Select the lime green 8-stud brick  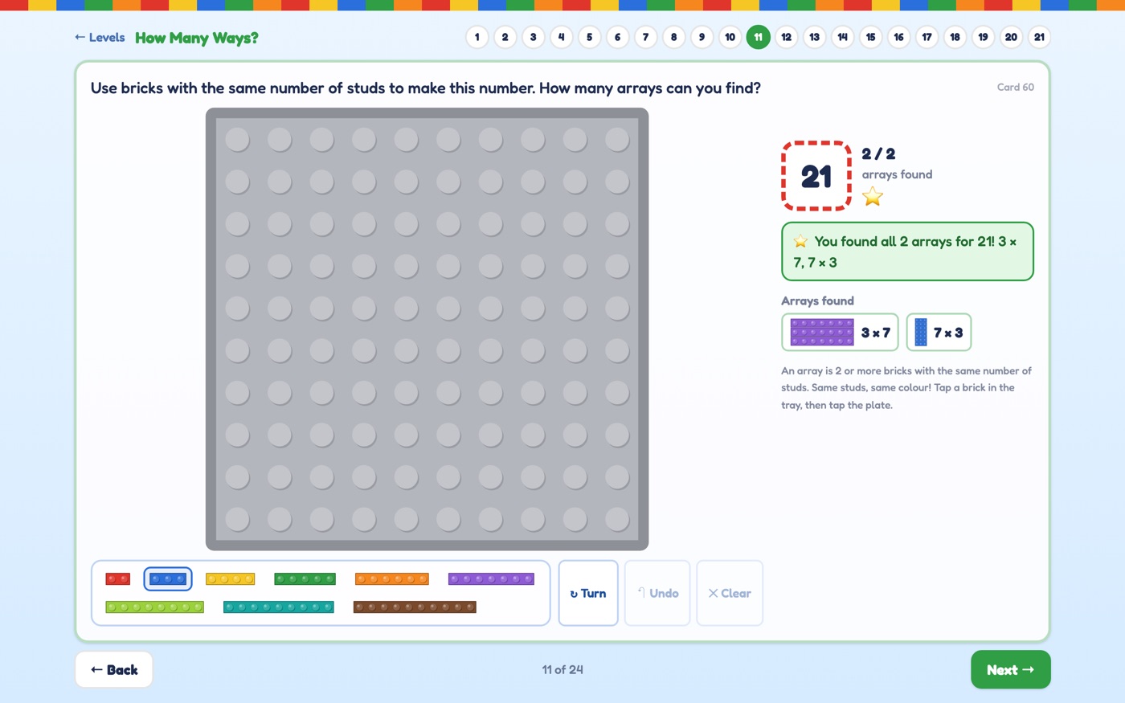pyautogui.click(x=155, y=607)
